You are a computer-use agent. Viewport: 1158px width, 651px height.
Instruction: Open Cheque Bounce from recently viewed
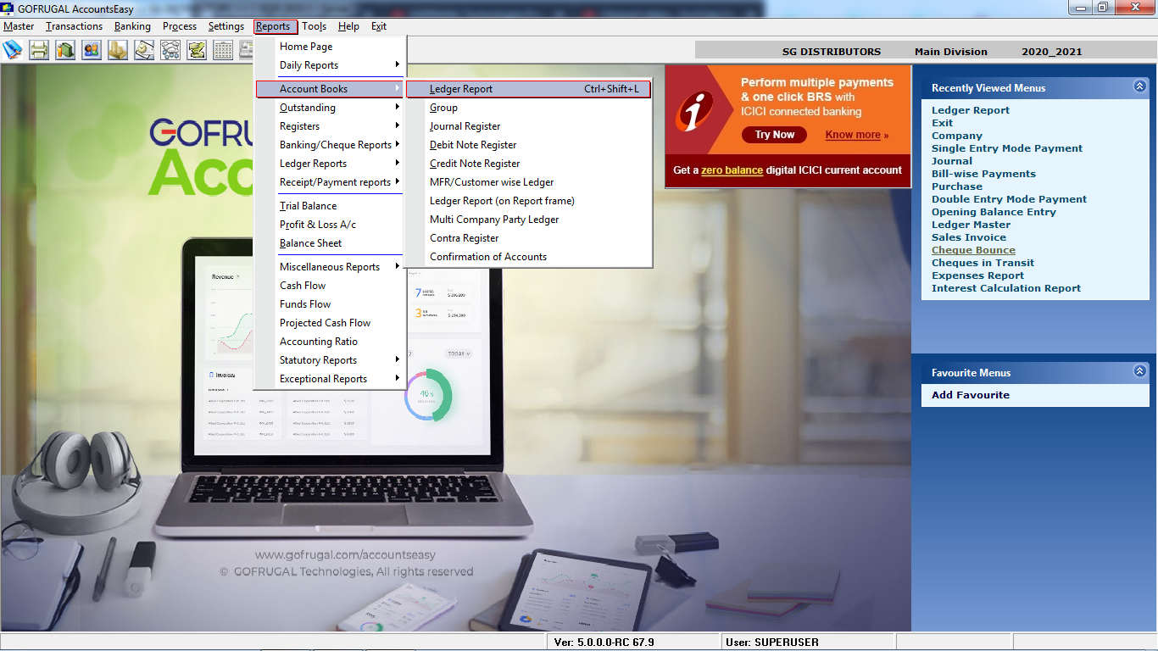(973, 250)
